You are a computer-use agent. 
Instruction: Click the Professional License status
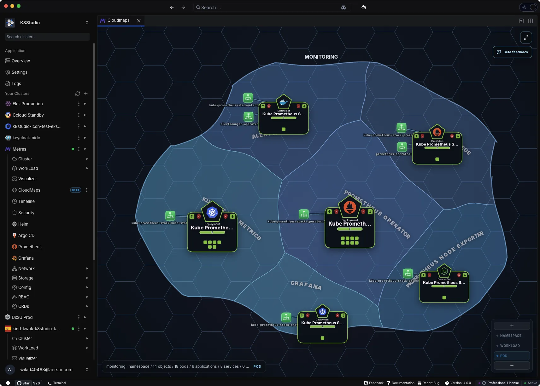pyautogui.click(x=501, y=383)
